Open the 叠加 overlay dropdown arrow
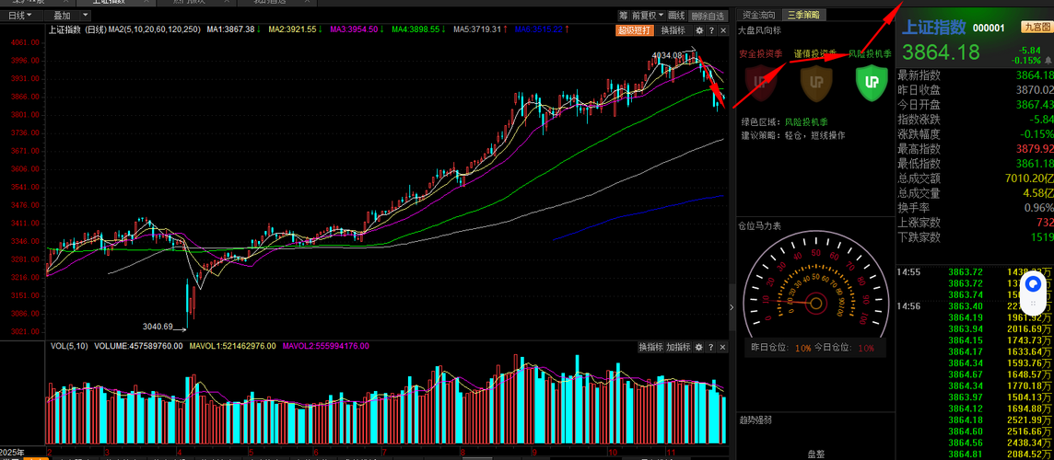 (x=85, y=16)
